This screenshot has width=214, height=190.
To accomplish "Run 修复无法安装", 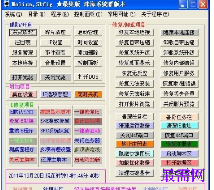I will (x=134, y=84).
